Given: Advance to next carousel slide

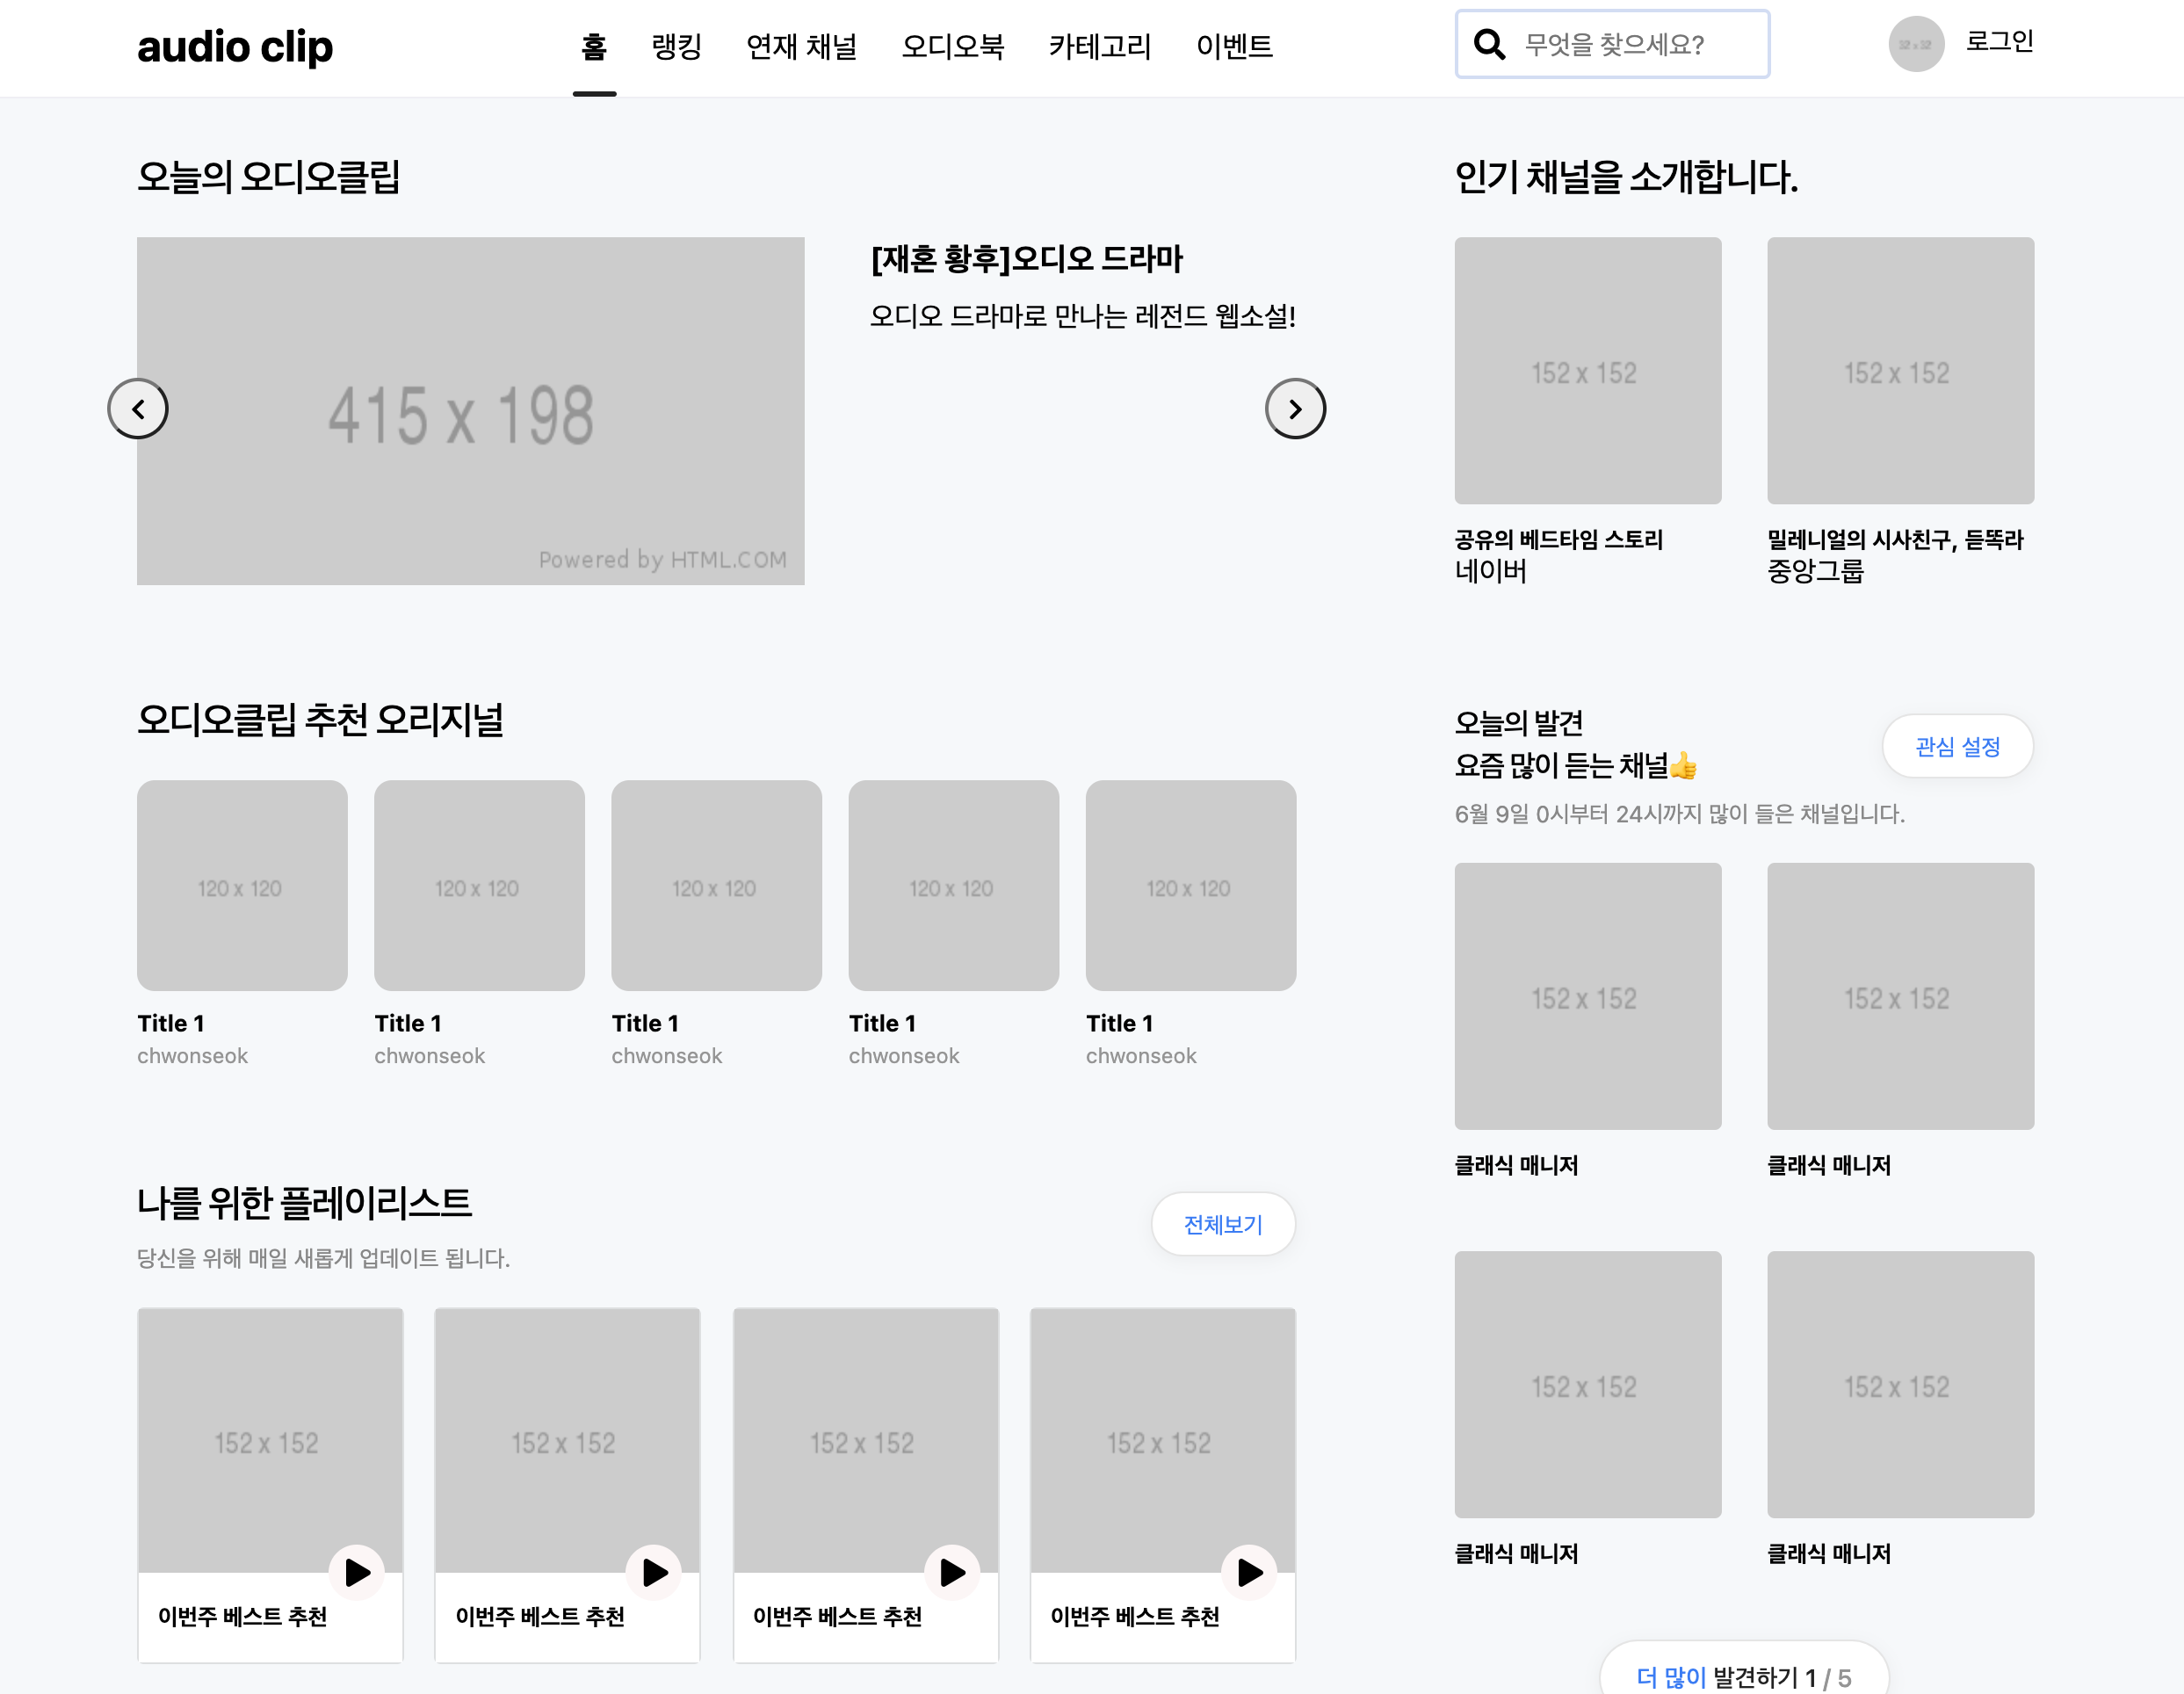Looking at the screenshot, I should point(1295,409).
